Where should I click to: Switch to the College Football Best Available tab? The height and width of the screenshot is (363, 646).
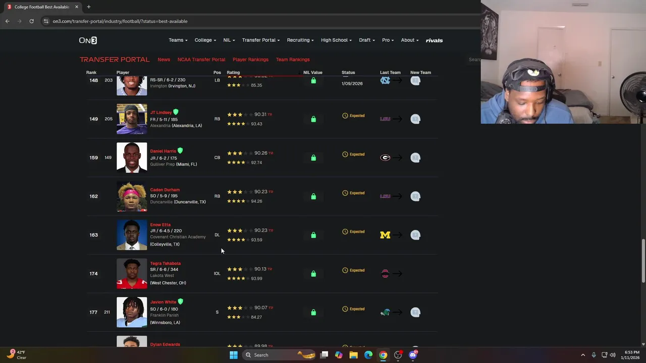pyautogui.click(x=41, y=7)
